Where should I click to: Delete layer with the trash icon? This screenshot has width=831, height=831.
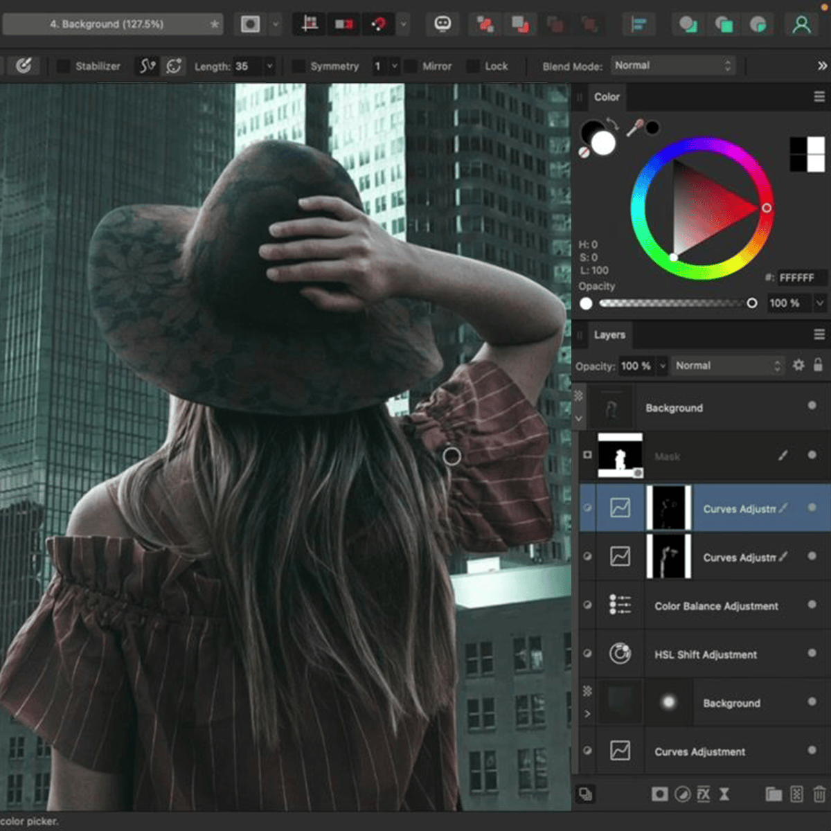click(819, 794)
